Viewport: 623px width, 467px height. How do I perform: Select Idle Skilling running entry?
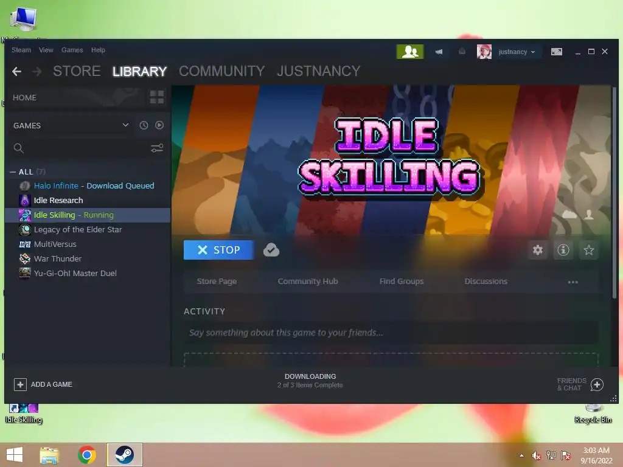(x=88, y=215)
